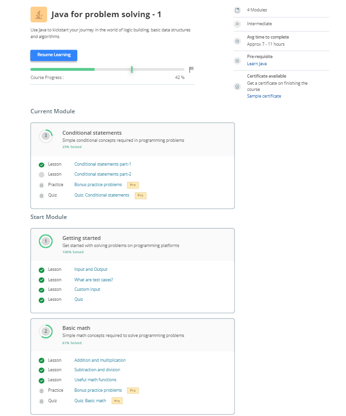The image size is (346, 416).
Task: Open Subtraction and division lesson
Action: point(97,369)
